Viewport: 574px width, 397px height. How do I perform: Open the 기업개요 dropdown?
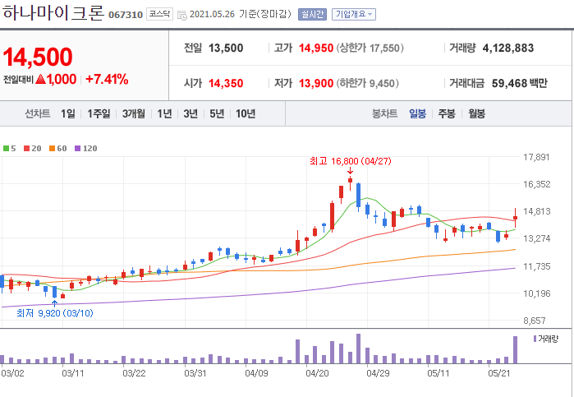[x=354, y=14]
